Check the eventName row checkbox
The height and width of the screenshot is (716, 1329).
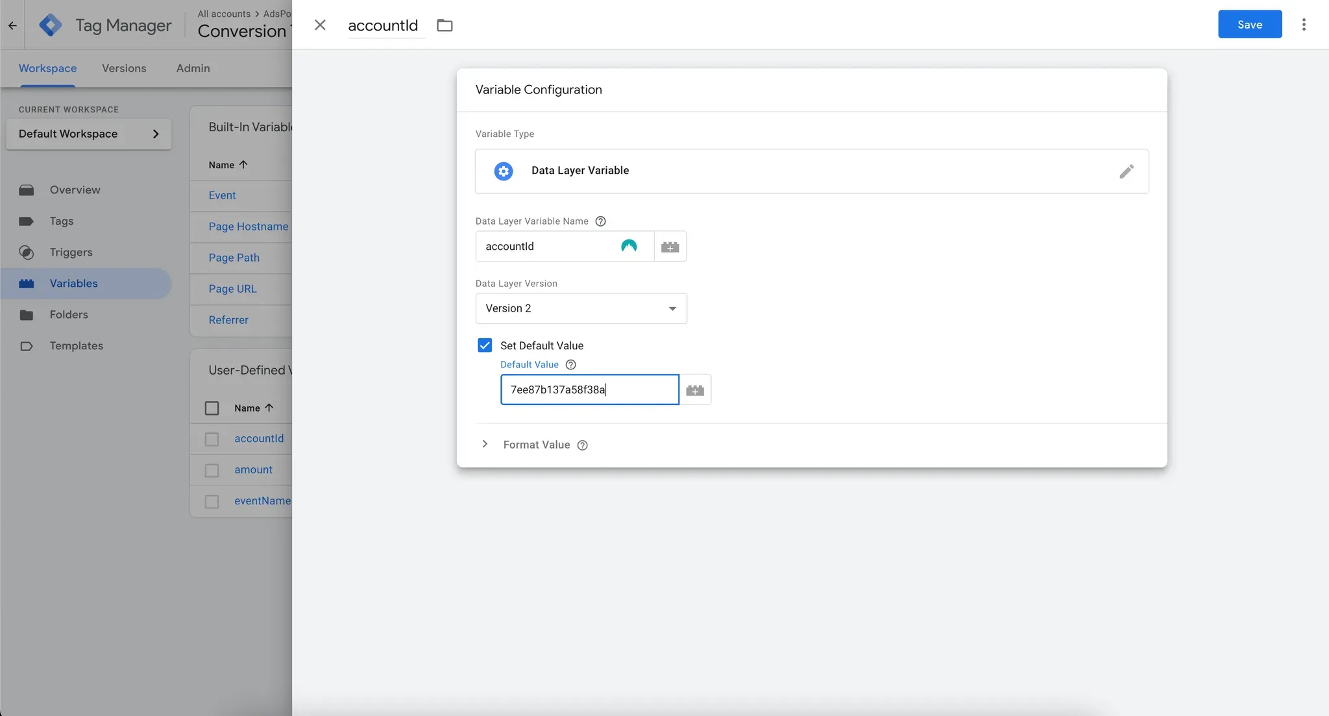tap(212, 502)
